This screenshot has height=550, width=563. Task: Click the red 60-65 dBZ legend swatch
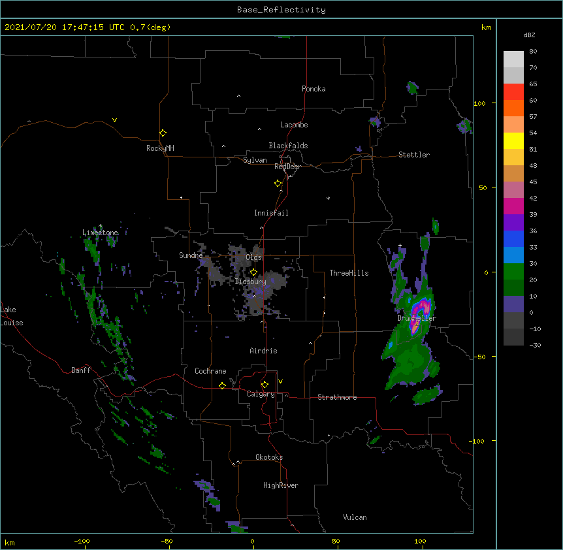(513, 92)
